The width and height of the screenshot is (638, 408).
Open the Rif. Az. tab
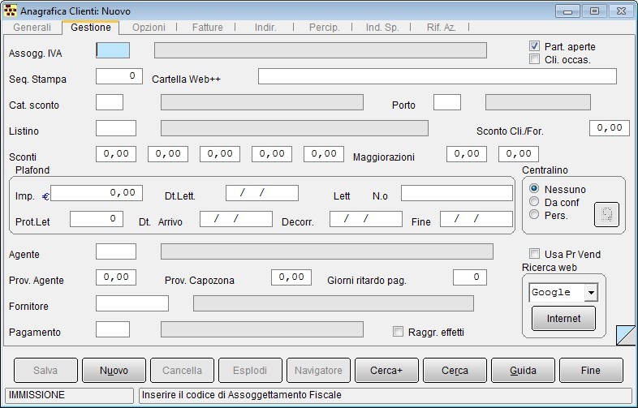pos(441,28)
